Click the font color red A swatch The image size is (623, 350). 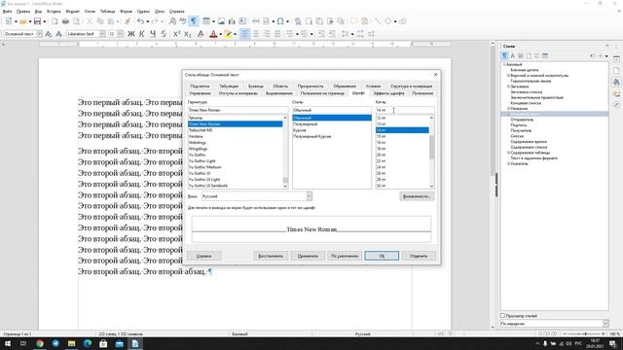pyautogui.click(x=213, y=34)
